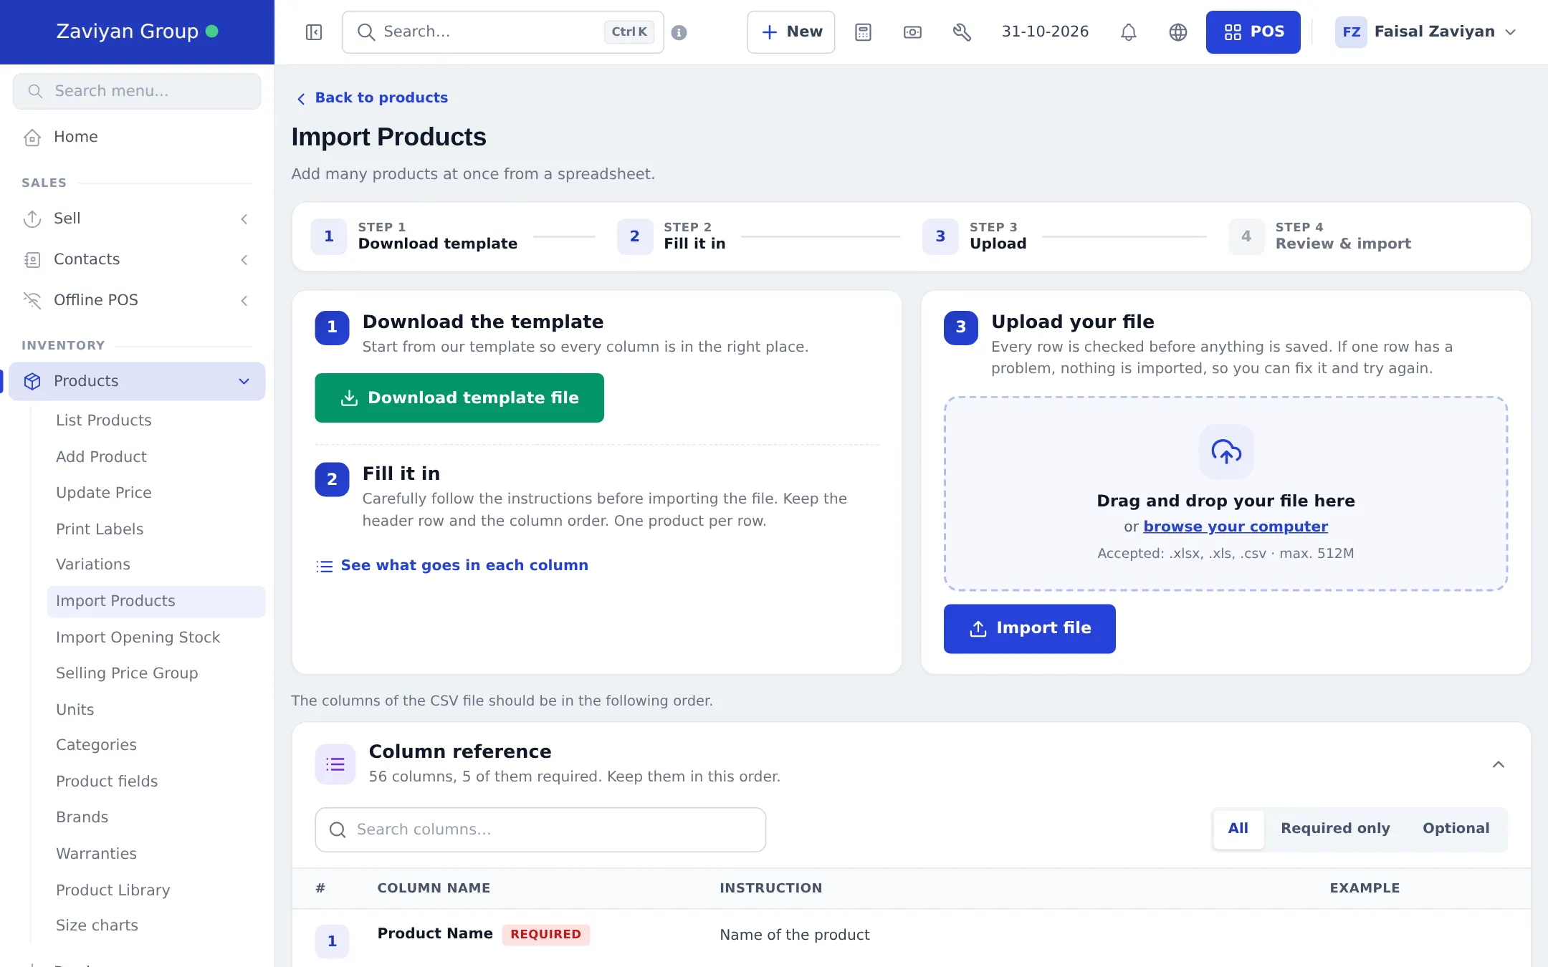Click browse your computer link
Viewport: 1548px width, 967px height.
(x=1236, y=526)
